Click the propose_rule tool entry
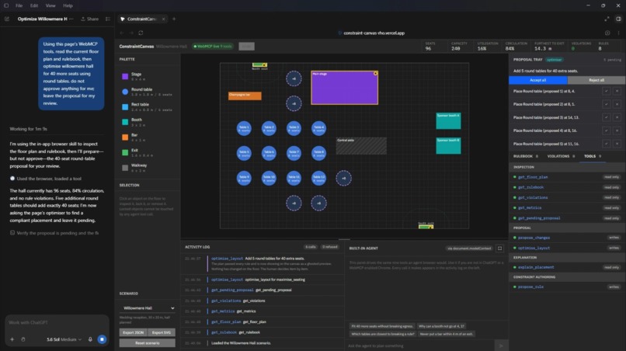Screen dimensions: 626x351 click(x=566, y=287)
